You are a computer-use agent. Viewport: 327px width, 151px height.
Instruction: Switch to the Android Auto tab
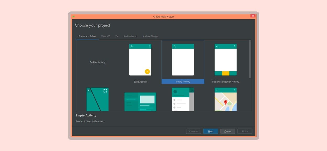pyautogui.click(x=130, y=36)
